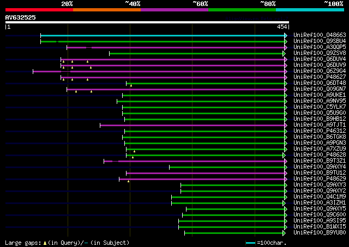Click the yellow gap marker under P48628 row
This screenshot has width=349, height=247.
click(x=133, y=157)
